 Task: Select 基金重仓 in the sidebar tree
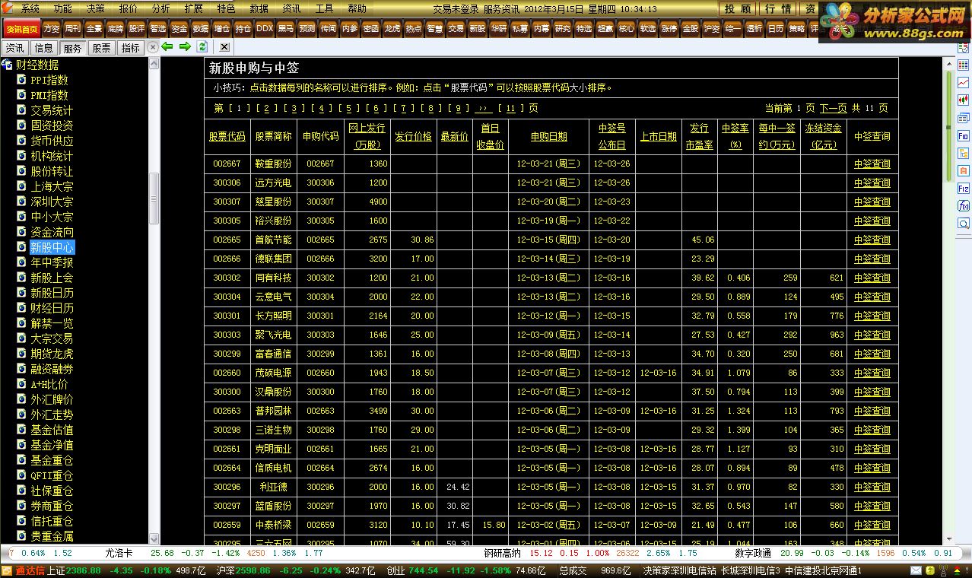pos(52,460)
